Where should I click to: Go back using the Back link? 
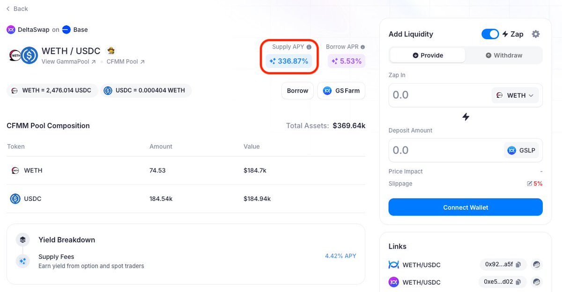17,8
